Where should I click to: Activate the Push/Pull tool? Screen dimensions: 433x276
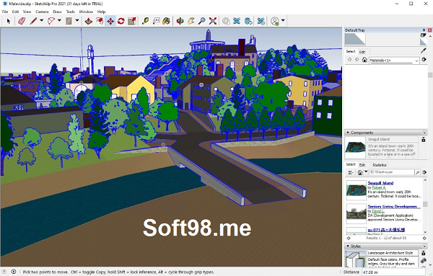(x=88, y=21)
